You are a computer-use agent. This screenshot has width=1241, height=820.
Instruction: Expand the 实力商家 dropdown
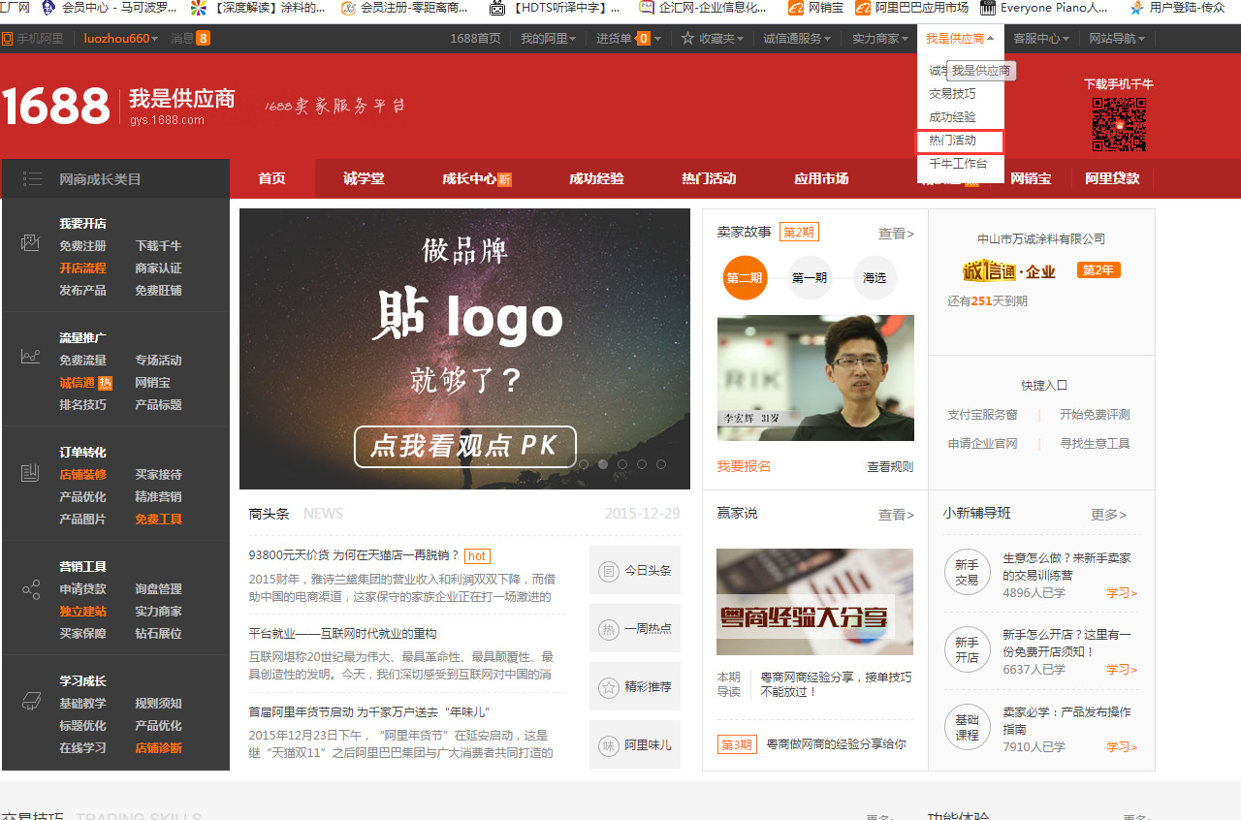pyautogui.click(x=880, y=39)
